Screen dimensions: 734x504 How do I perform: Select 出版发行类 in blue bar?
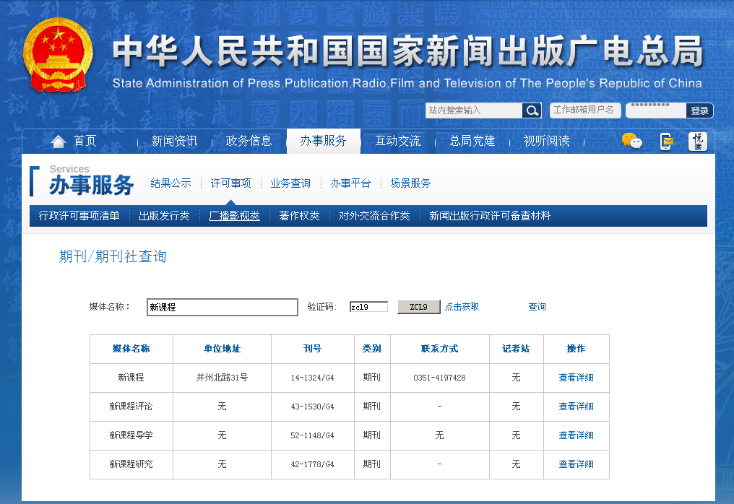coord(164,216)
